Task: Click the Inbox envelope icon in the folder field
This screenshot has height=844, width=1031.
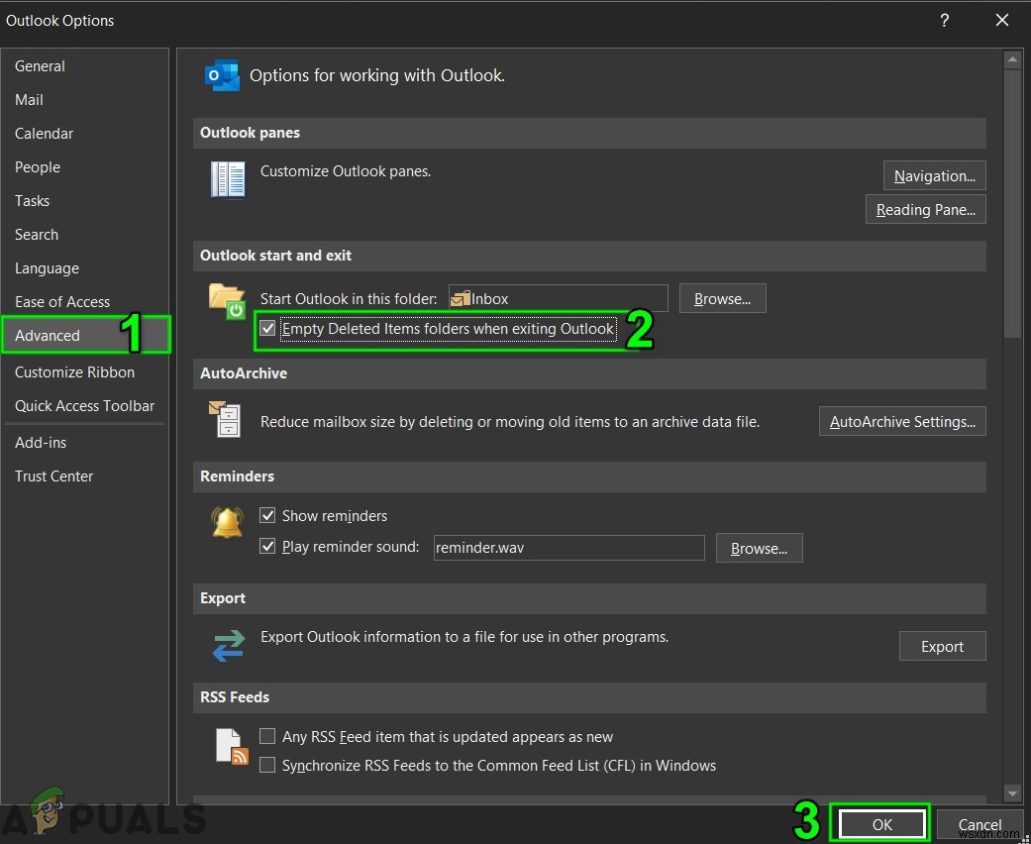Action: 461,297
